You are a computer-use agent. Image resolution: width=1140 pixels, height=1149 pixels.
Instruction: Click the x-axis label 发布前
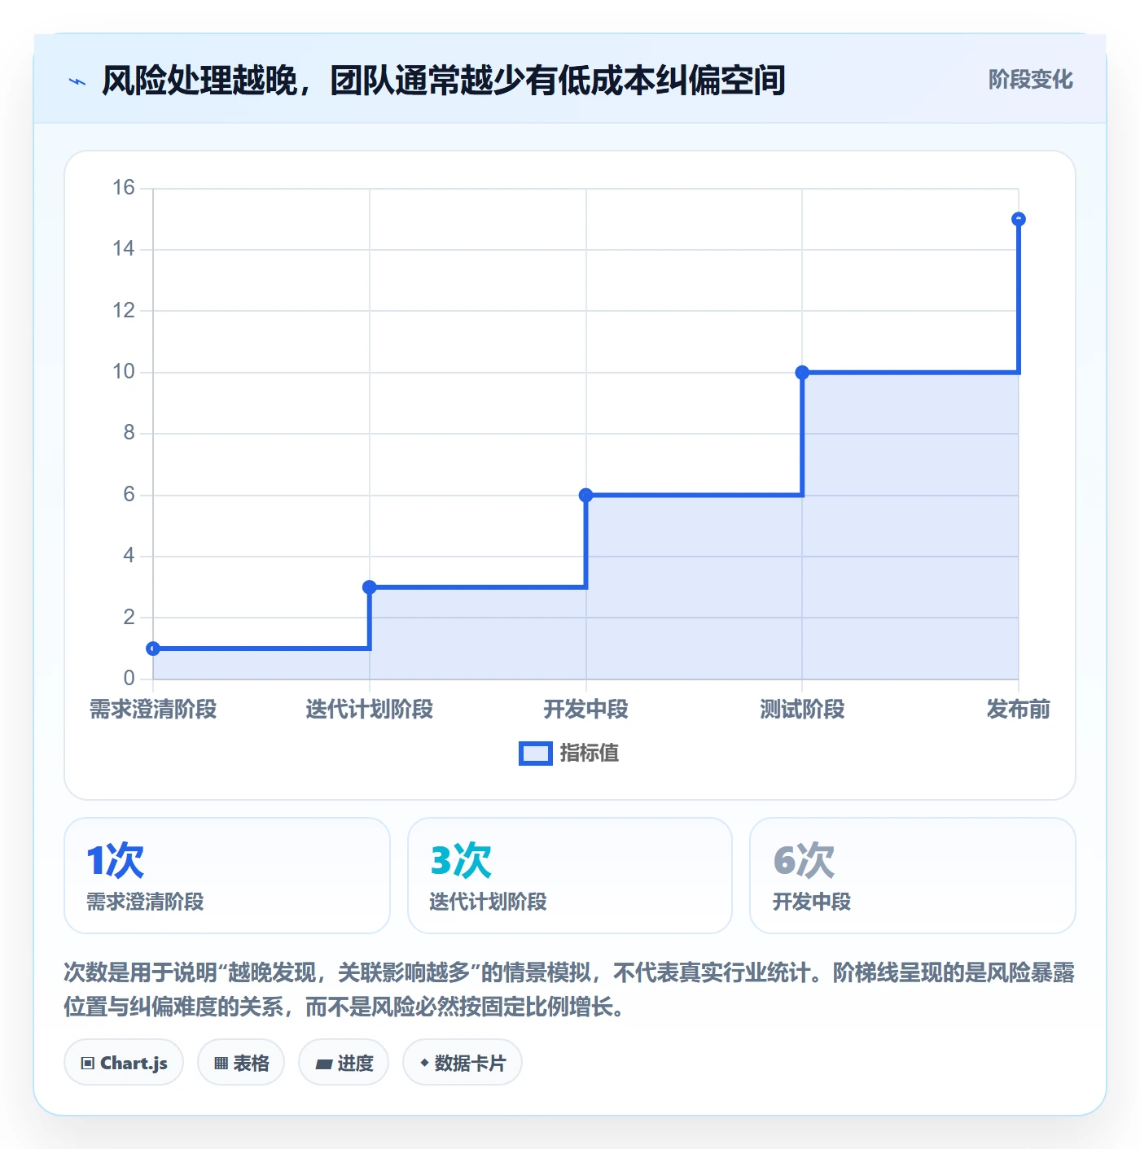click(1019, 710)
